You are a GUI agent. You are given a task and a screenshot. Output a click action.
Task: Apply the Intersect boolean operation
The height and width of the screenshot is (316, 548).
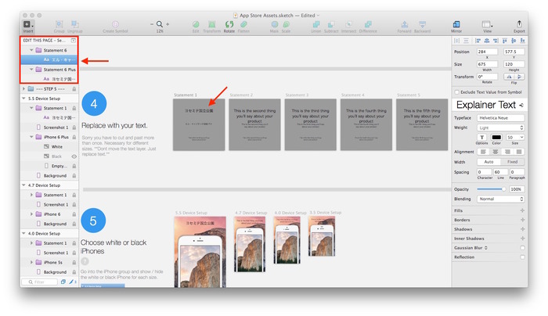tap(348, 24)
